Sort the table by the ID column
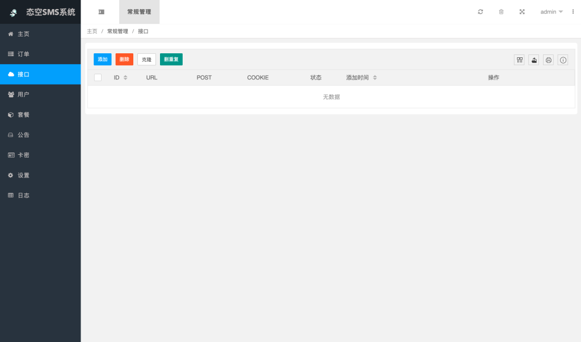The height and width of the screenshot is (342, 581). pyautogui.click(x=125, y=78)
